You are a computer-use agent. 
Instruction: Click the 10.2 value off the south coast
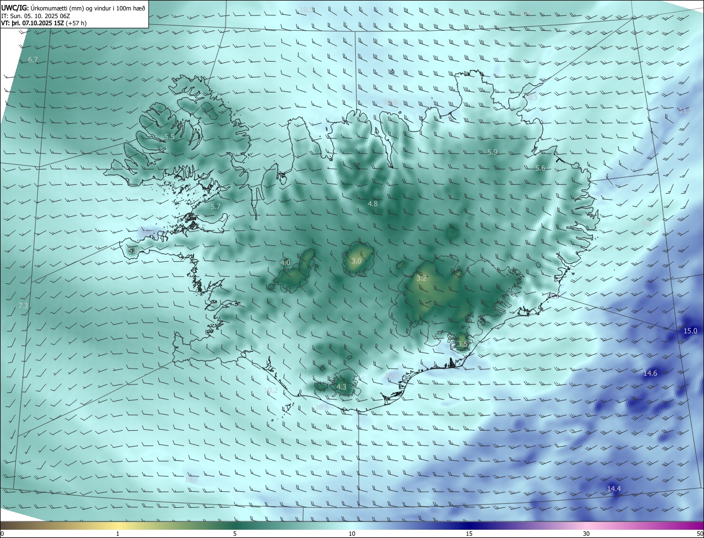(x=271, y=391)
